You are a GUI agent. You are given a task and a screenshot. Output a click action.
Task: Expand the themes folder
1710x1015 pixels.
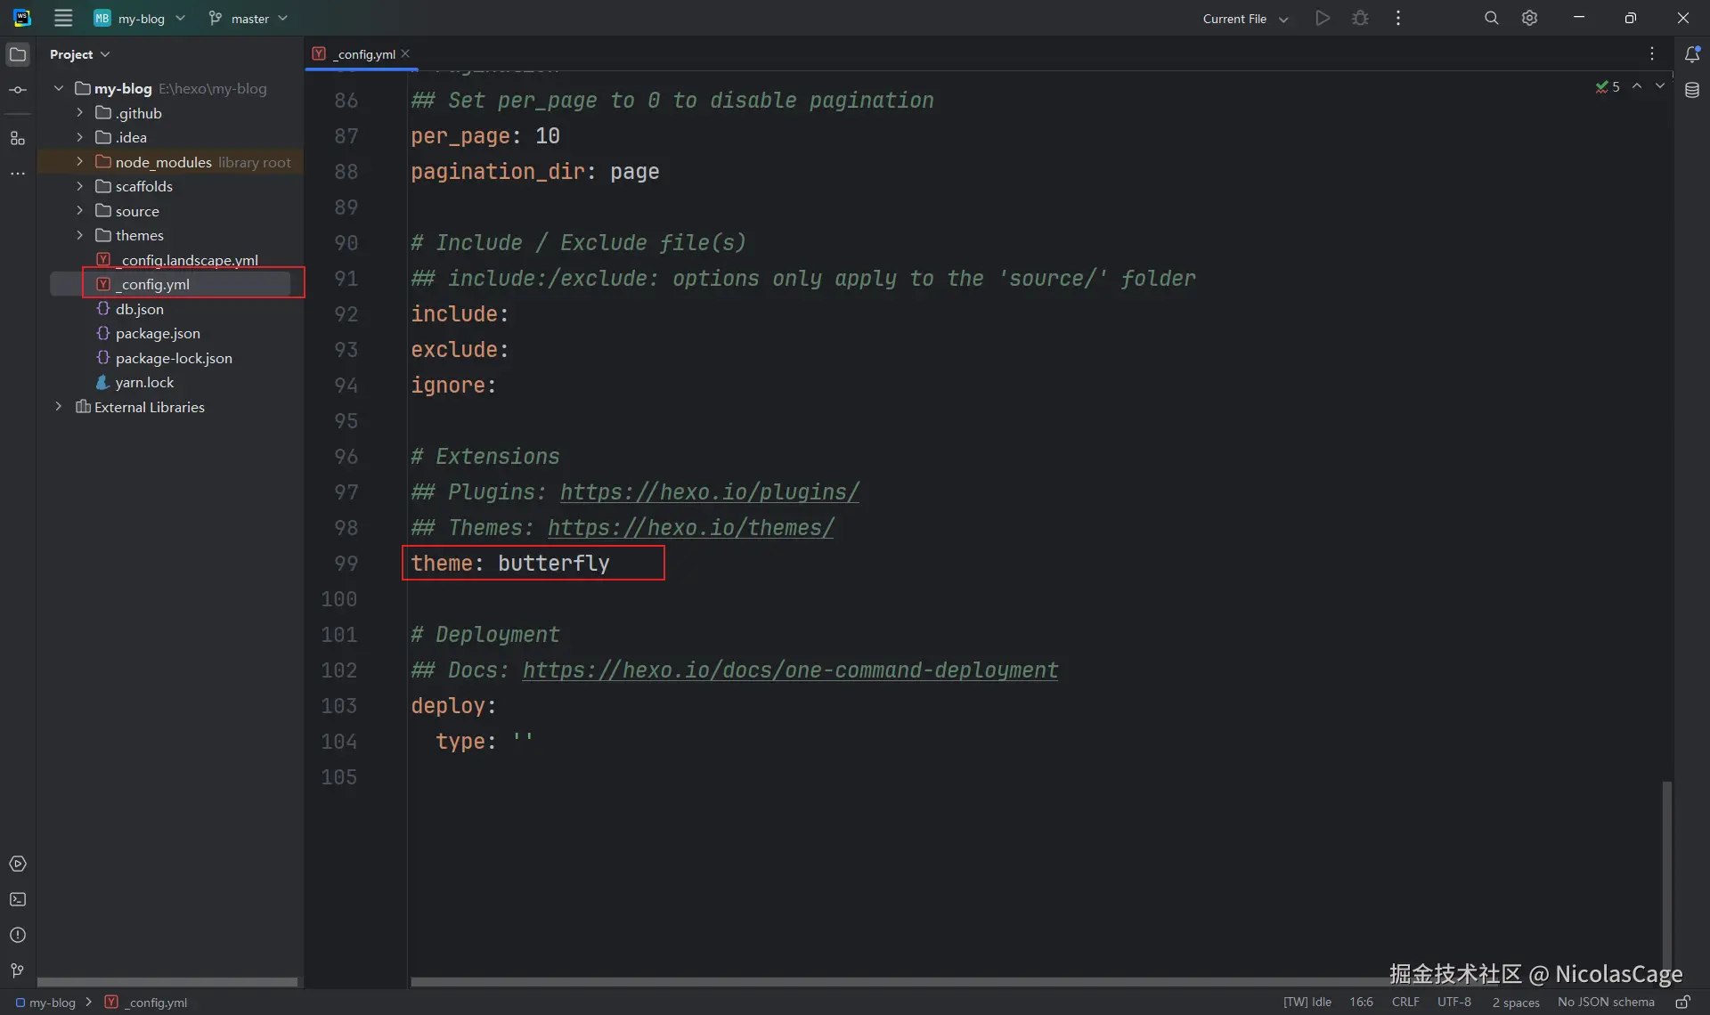point(80,235)
